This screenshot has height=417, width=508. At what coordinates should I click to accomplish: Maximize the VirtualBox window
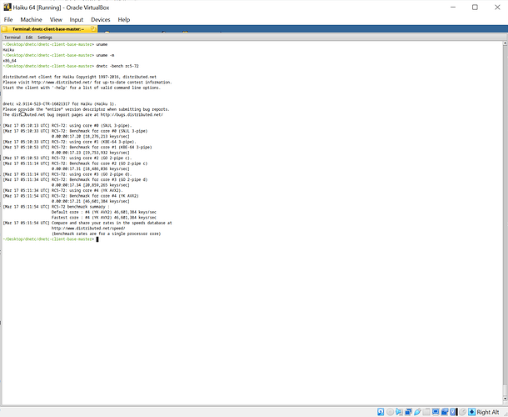point(475,8)
